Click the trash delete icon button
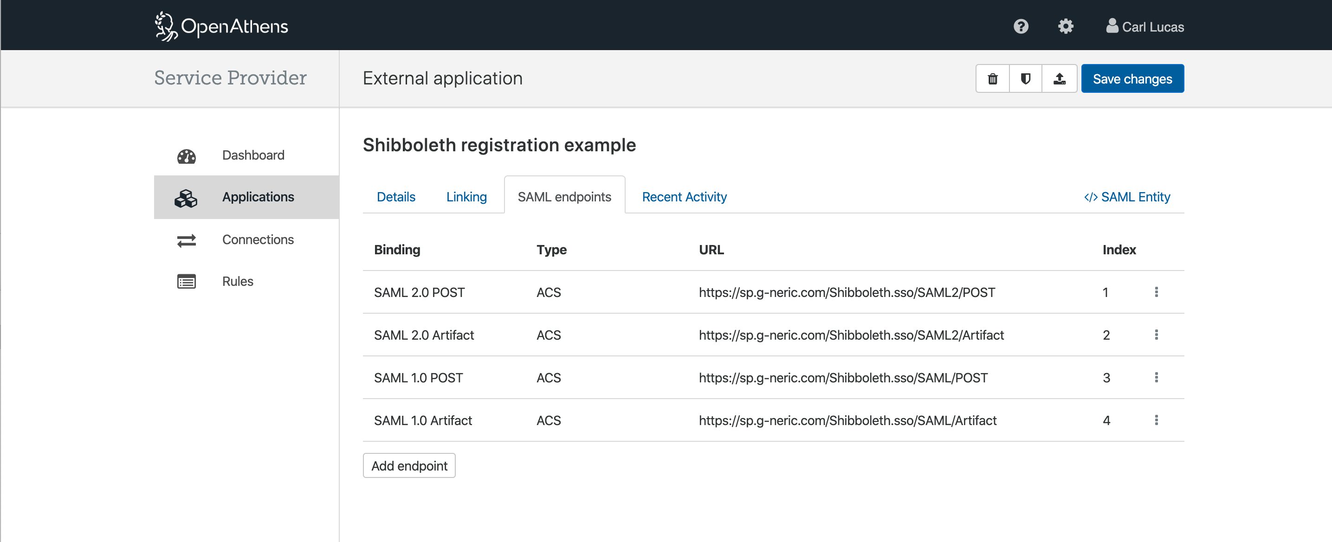This screenshot has height=542, width=1332. (992, 78)
